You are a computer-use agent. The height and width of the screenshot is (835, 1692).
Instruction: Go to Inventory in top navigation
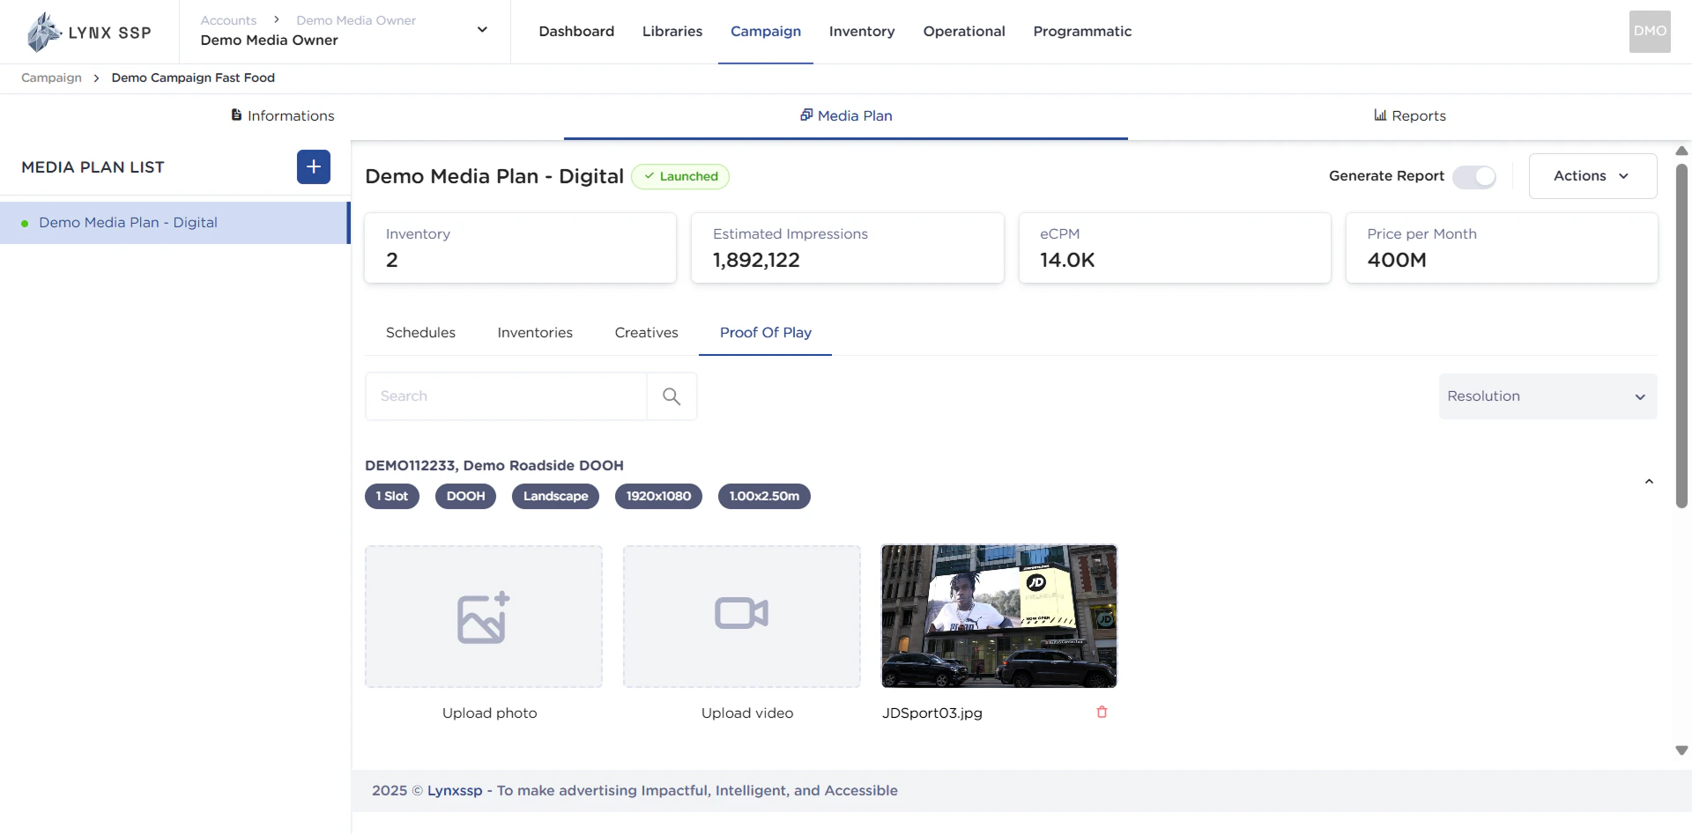[x=861, y=32]
